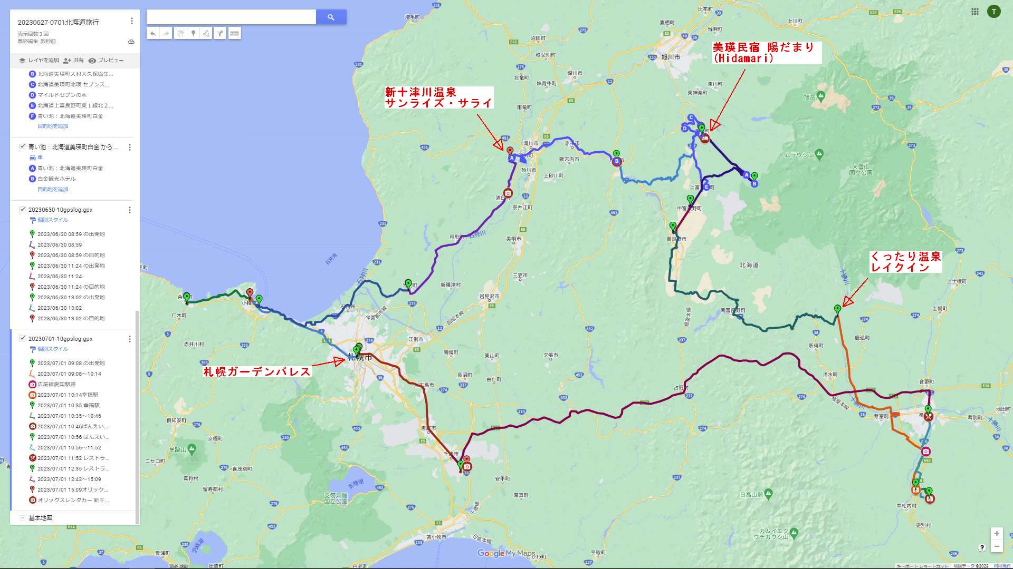Uncheck the 20230701-10gpslog.gpx layer checkbox
This screenshot has height=569, width=1013.
(x=23, y=339)
